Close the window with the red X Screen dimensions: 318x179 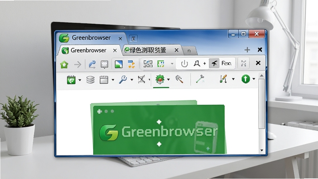256,34
